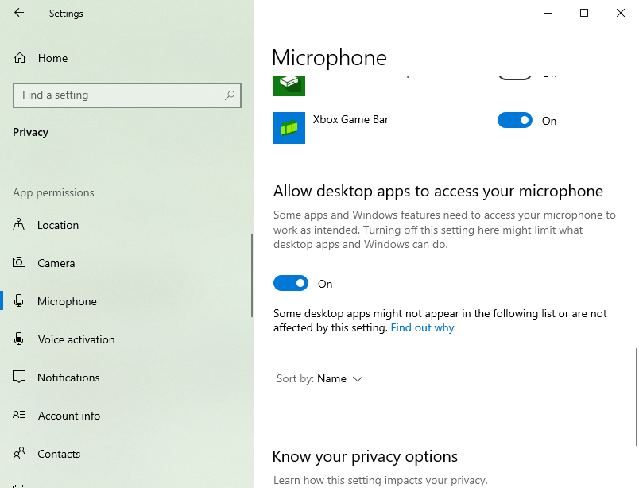Click the Microphone icon in sidebar
Image resolution: width=639 pixels, height=488 pixels.
[x=20, y=301]
